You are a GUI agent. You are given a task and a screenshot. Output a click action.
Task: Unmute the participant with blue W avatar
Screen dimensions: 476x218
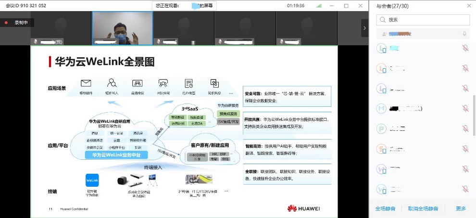tap(465, 189)
